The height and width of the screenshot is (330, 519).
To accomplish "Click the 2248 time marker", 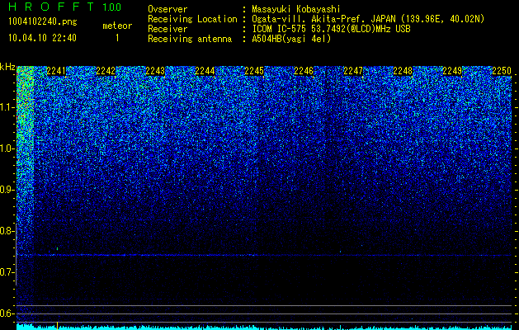I will pos(403,71).
